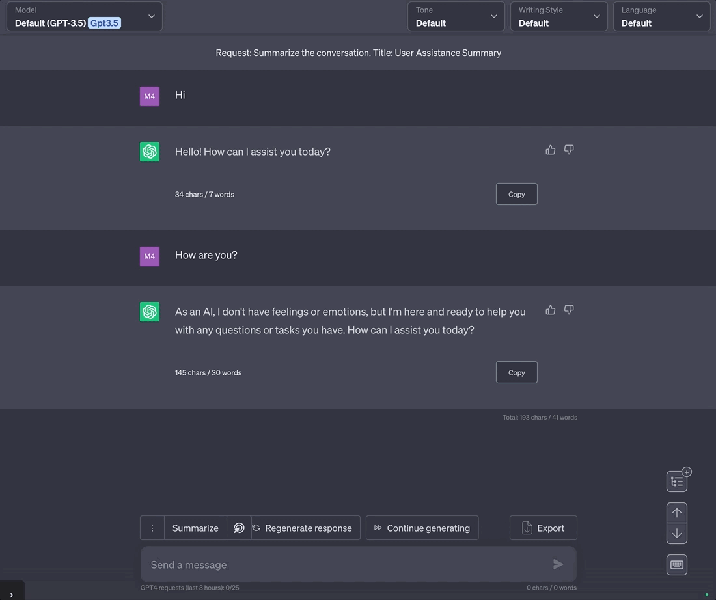This screenshot has height=600, width=716.
Task: Open the three-dot options menu beside Summarize
Action: pyautogui.click(x=152, y=528)
